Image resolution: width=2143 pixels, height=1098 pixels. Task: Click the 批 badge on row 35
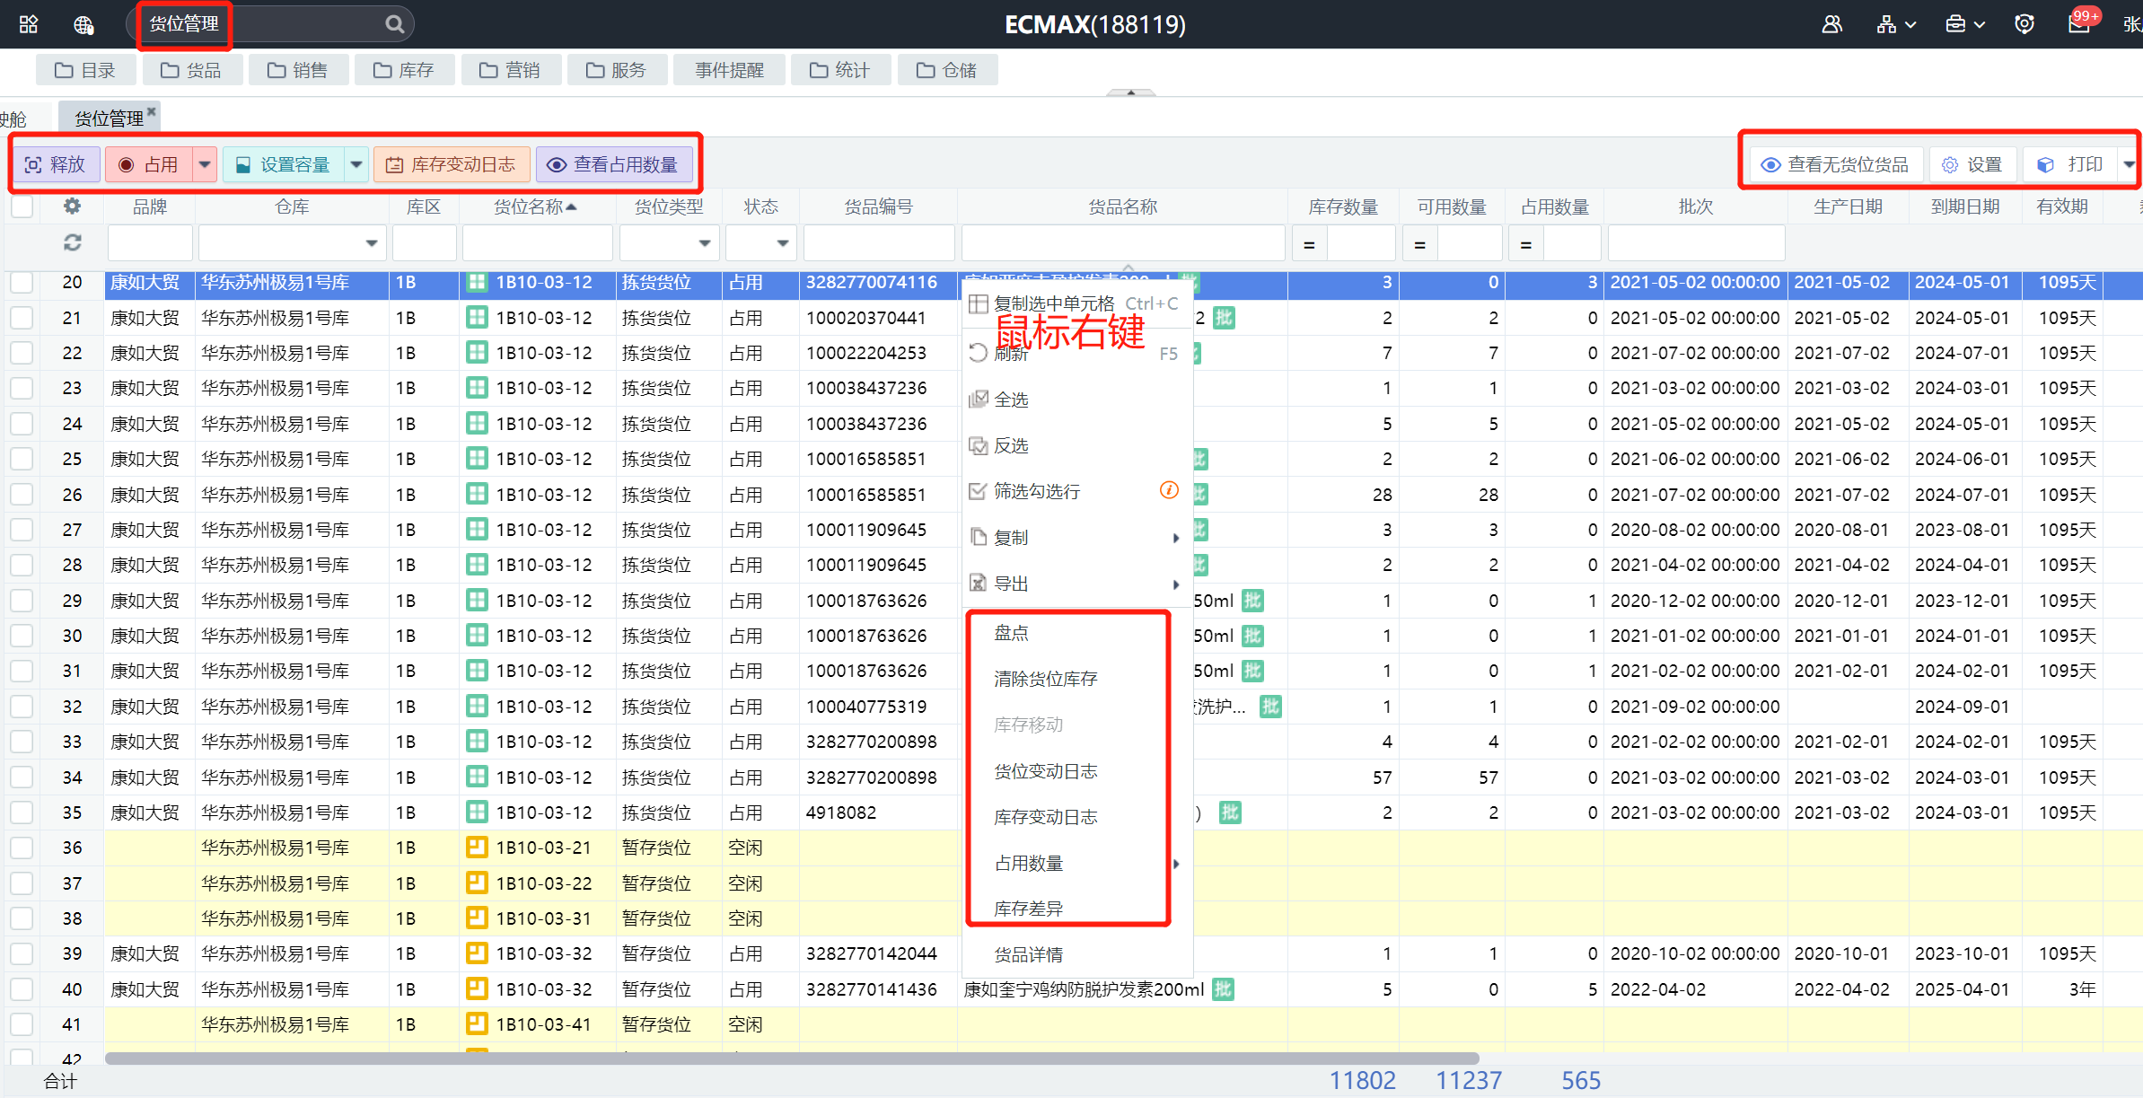1230,812
